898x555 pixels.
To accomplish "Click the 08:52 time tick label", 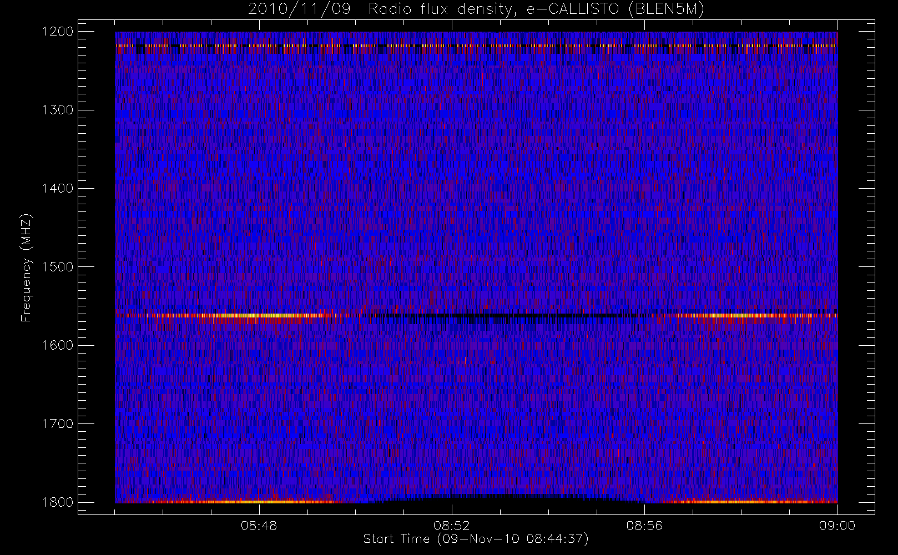I will coord(452,526).
